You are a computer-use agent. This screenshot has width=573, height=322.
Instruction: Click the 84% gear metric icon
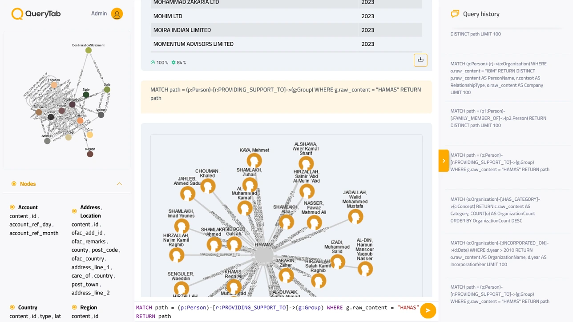(x=173, y=62)
